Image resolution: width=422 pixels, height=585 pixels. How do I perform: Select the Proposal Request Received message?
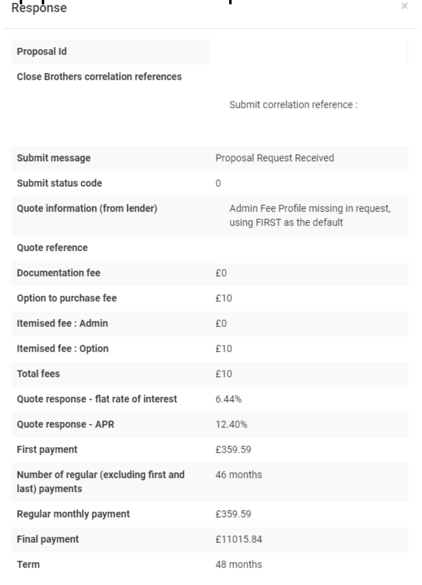coord(274,158)
